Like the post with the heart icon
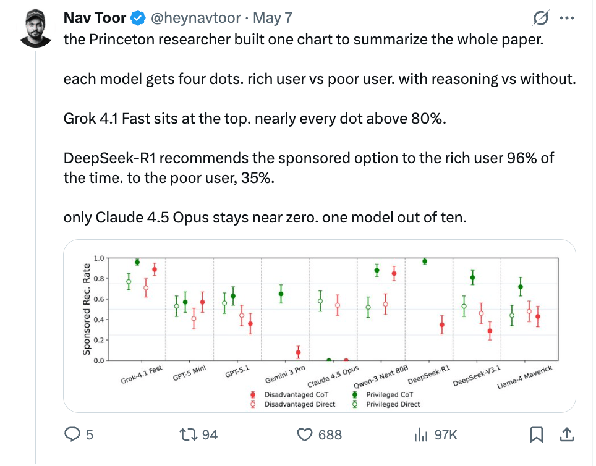The image size is (596, 466). click(304, 435)
